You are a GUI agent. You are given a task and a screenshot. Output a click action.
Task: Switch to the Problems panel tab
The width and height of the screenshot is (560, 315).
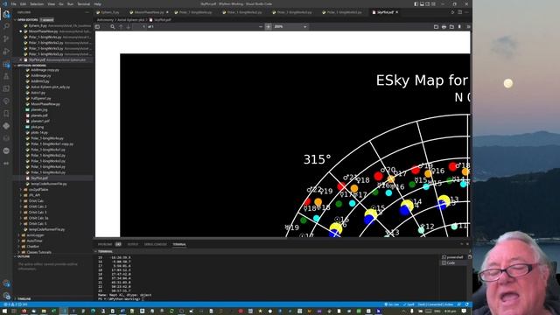(x=109, y=244)
